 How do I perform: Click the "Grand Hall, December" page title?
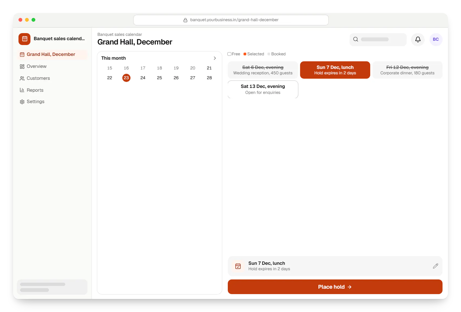135,42
